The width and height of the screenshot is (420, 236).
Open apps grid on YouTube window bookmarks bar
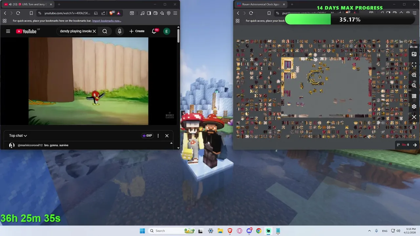pyautogui.click(x=5, y=21)
